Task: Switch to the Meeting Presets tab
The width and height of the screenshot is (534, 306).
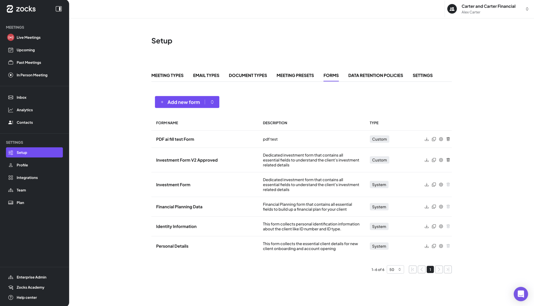Action: click(295, 75)
